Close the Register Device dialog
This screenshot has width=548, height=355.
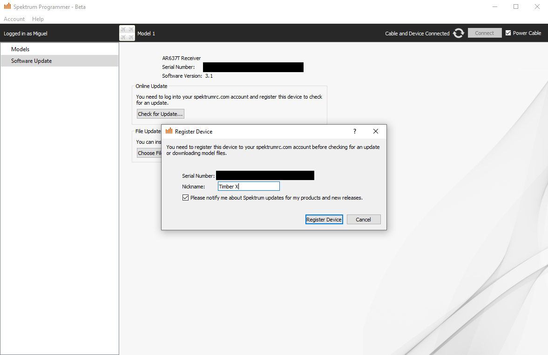point(376,132)
